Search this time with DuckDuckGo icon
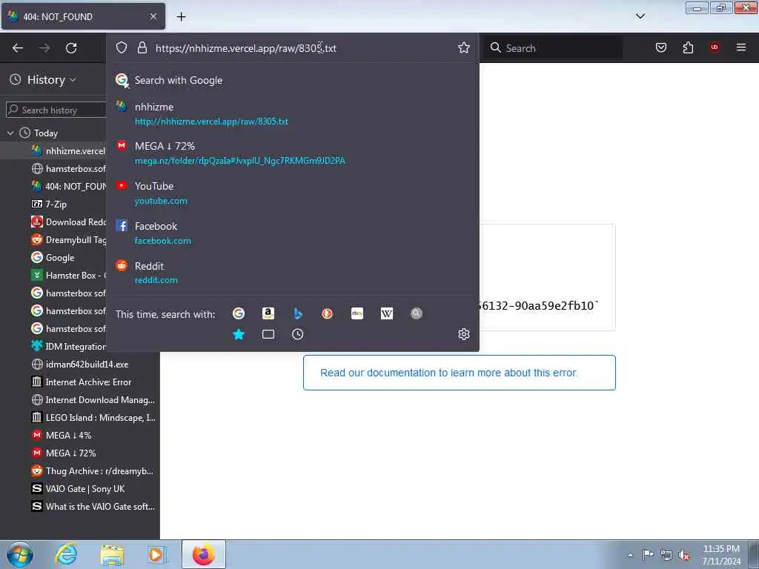 click(327, 313)
